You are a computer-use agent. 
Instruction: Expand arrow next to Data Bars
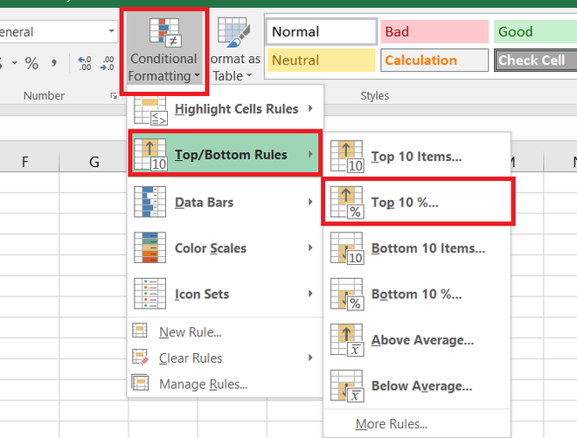[x=310, y=202]
